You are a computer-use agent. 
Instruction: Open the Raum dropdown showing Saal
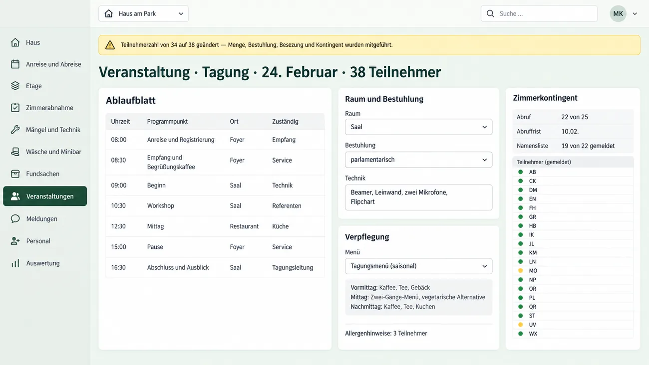(x=418, y=127)
